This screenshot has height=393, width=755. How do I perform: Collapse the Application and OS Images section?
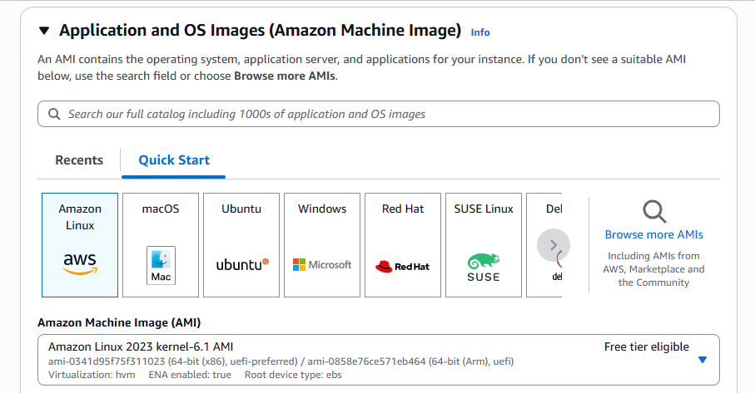point(44,31)
